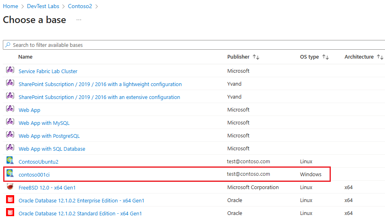This screenshot has height=219, width=385.
Task: Click the Oracle Database Standard Edition icon
Action: (10, 213)
